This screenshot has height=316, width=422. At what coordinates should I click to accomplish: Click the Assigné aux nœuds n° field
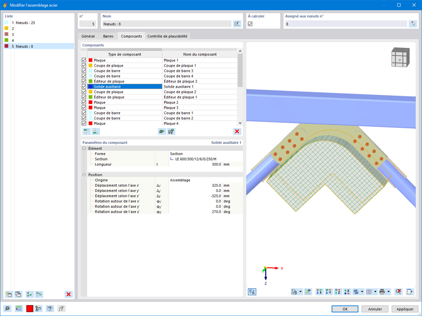coord(346,24)
